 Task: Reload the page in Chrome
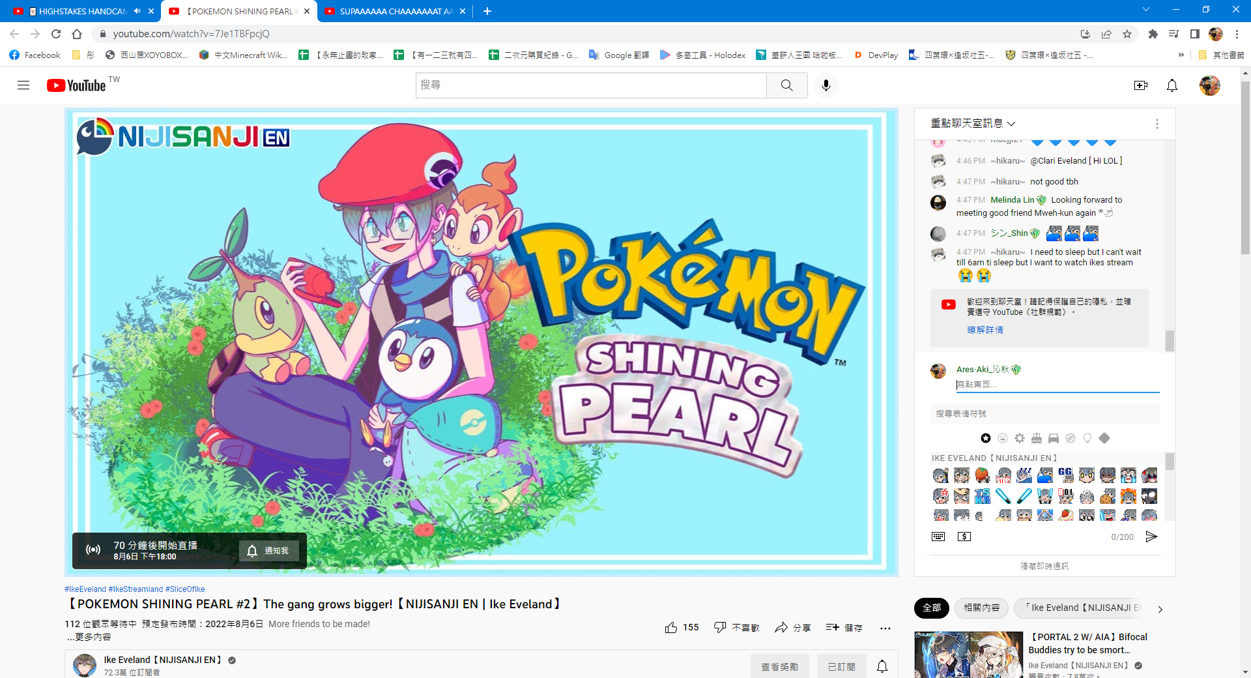(x=56, y=34)
